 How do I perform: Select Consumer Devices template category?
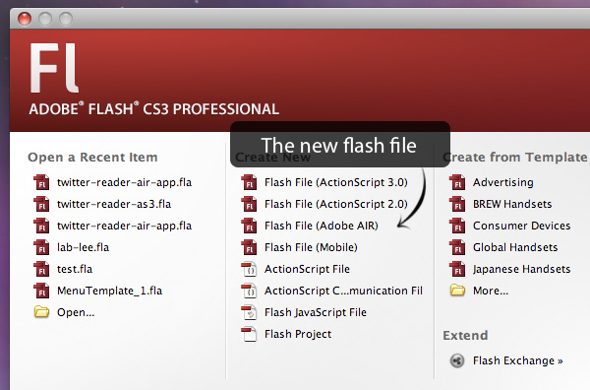click(521, 226)
